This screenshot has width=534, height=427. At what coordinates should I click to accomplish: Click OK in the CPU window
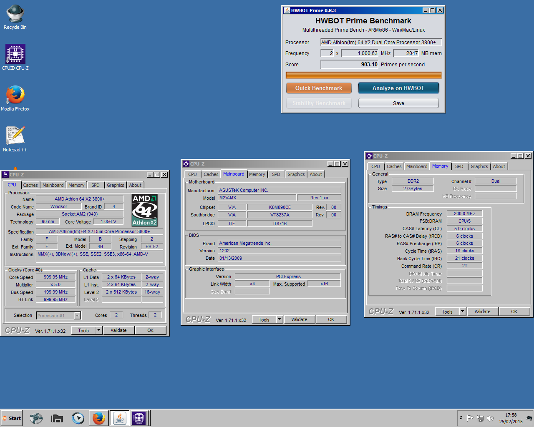tap(151, 330)
